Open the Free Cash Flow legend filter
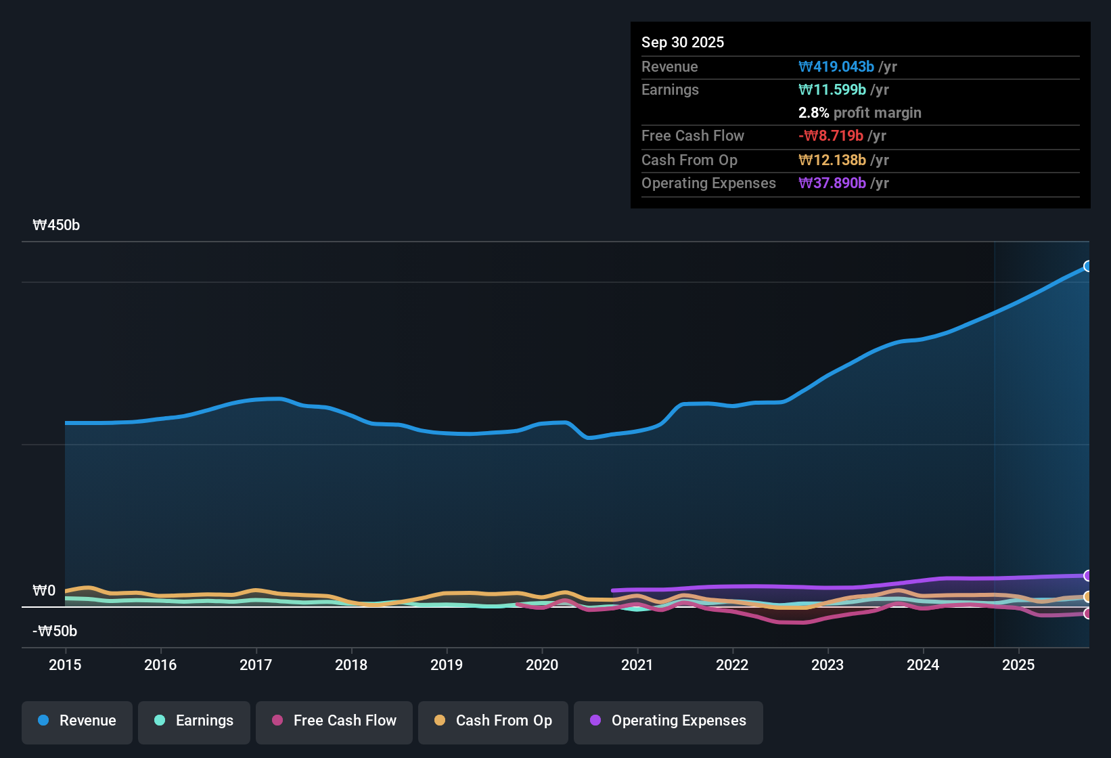 click(x=334, y=721)
